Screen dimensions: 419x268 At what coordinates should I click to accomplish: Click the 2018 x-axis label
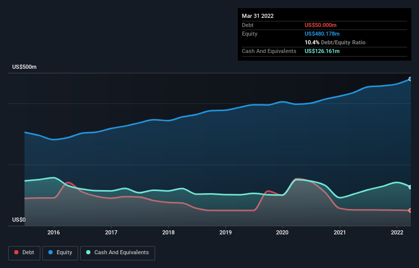tap(168, 232)
